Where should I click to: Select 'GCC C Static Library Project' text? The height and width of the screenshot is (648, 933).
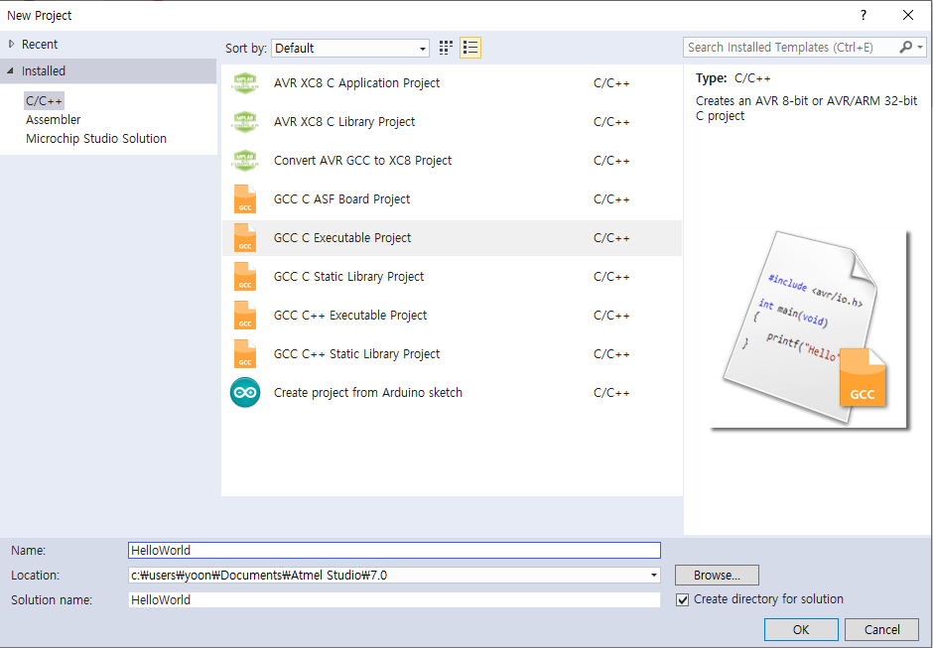pos(348,277)
